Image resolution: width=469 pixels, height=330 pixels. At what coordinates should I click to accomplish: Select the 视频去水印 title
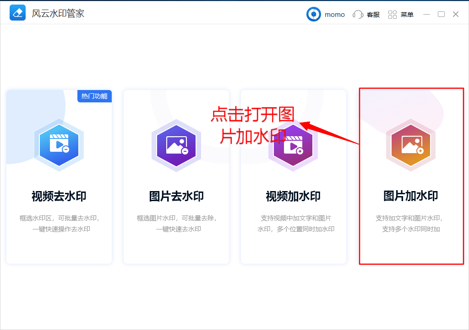[x=59, y=196]
